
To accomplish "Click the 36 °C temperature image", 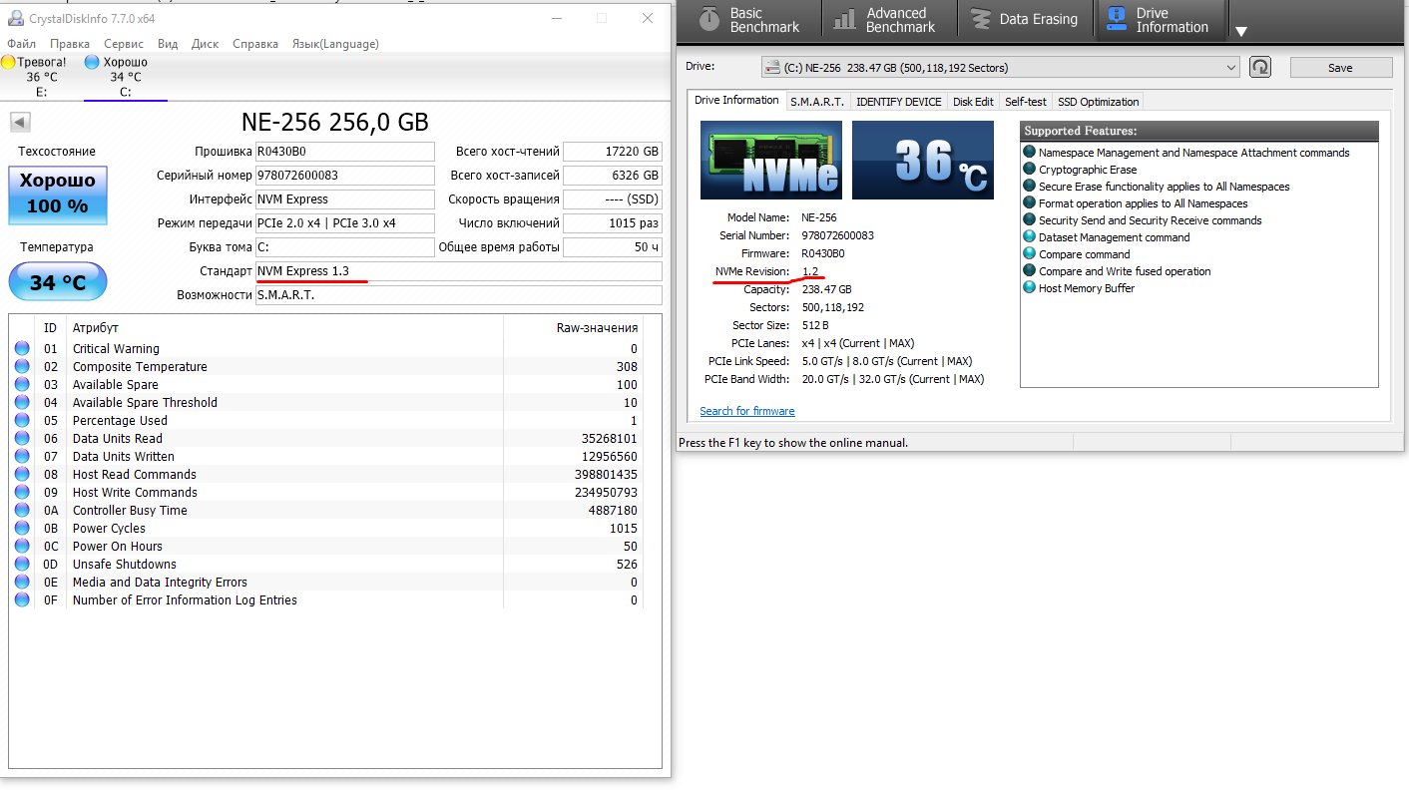I will click(923, 161).
